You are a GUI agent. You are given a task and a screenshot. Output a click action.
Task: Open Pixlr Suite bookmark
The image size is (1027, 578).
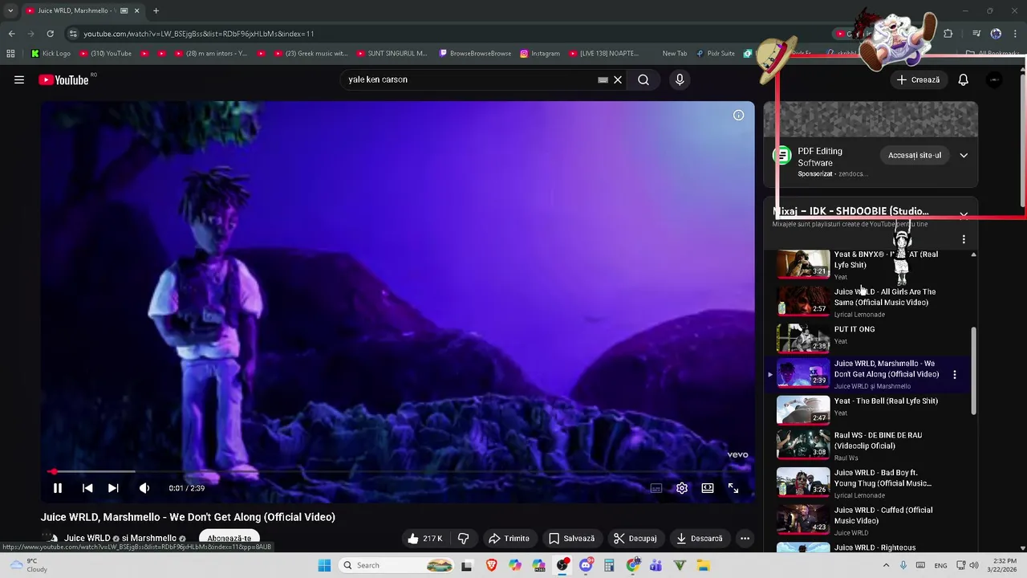coord(716,54)
